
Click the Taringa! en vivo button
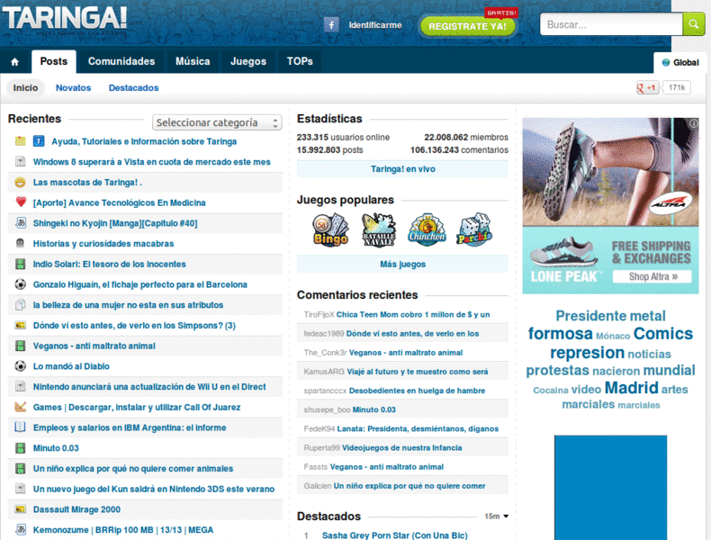click(402, 169)
